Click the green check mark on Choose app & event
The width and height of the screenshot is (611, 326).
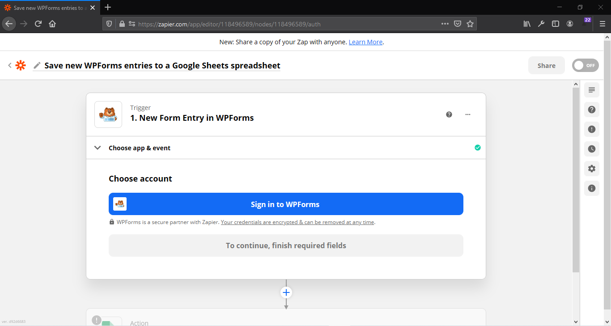[478, 148]
